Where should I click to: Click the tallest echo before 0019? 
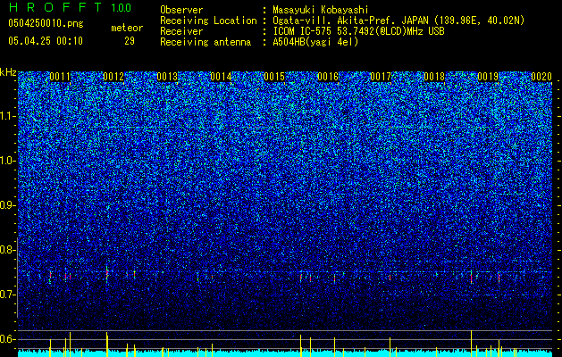coord(472,277)
